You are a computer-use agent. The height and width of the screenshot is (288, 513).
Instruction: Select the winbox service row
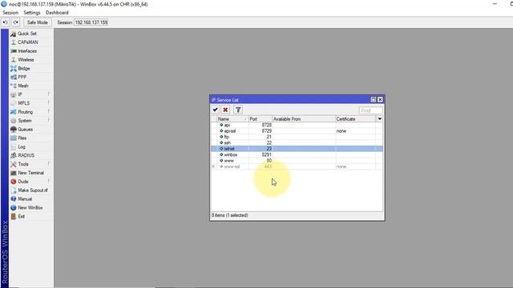click(x=297, y=154)
